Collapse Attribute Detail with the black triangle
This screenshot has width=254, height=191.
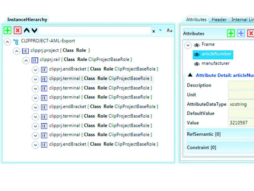tap(190, 75)
